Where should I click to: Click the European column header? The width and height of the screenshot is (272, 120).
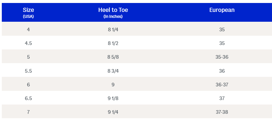222,10
